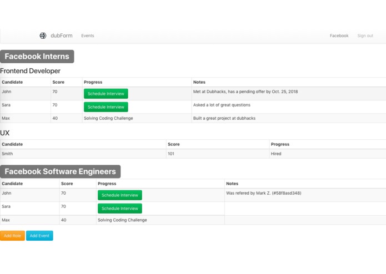This screenshot has width=386, height=274.
Task: Click the Progress header in UX table
Action: [280, 144]
